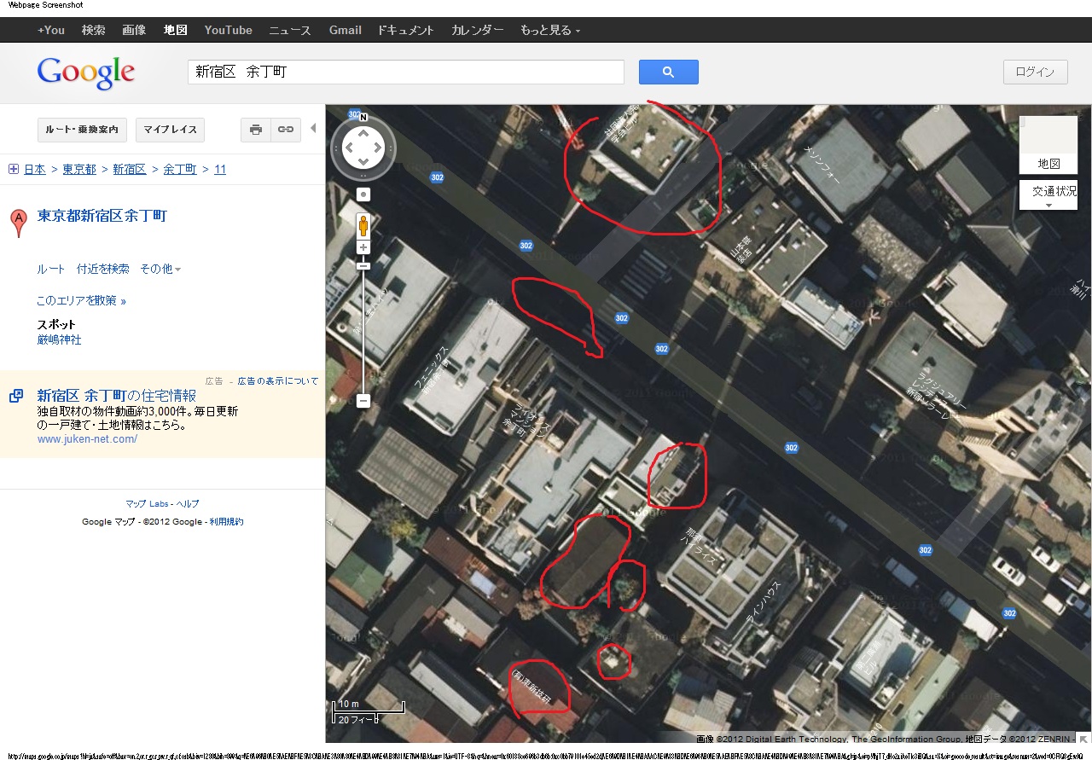
Task: Click the zoom out minus button
Action: coord(363,400)
